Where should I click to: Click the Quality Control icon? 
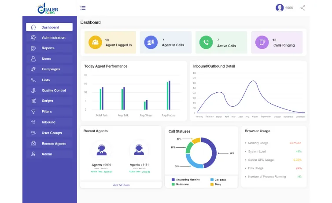[x=33, y=91]
